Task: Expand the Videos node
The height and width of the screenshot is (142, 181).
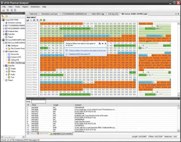Action: [7, 72]
